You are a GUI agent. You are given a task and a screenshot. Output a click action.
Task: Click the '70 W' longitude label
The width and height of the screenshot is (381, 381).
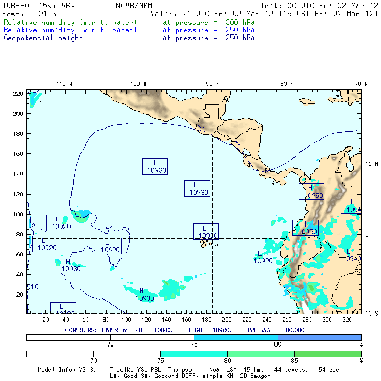click(x=361, y=84)
